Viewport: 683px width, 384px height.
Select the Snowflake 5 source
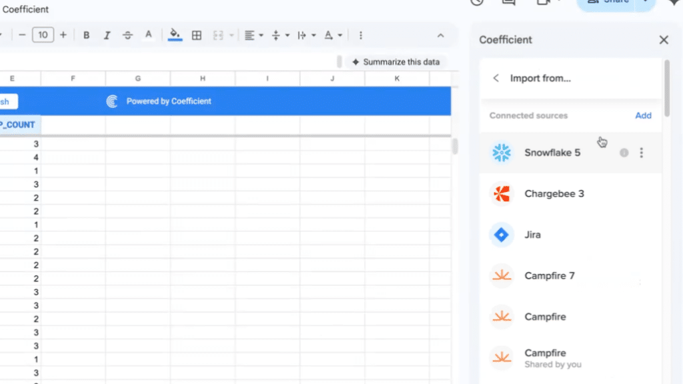click(x=570, y=153)
